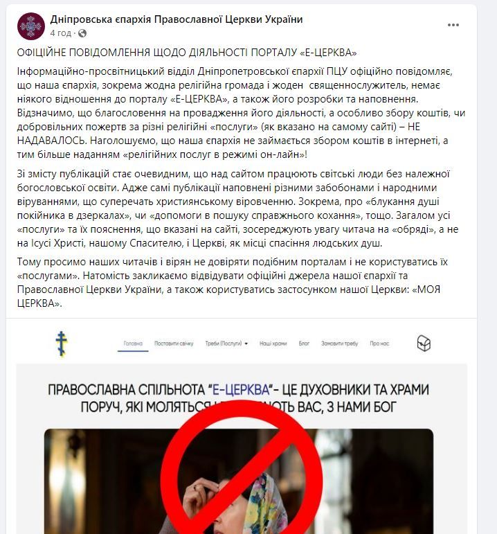Expand the Треби (Послуги) dropdown arrow
Screen dimensions: 497x534
coord(246,344)
